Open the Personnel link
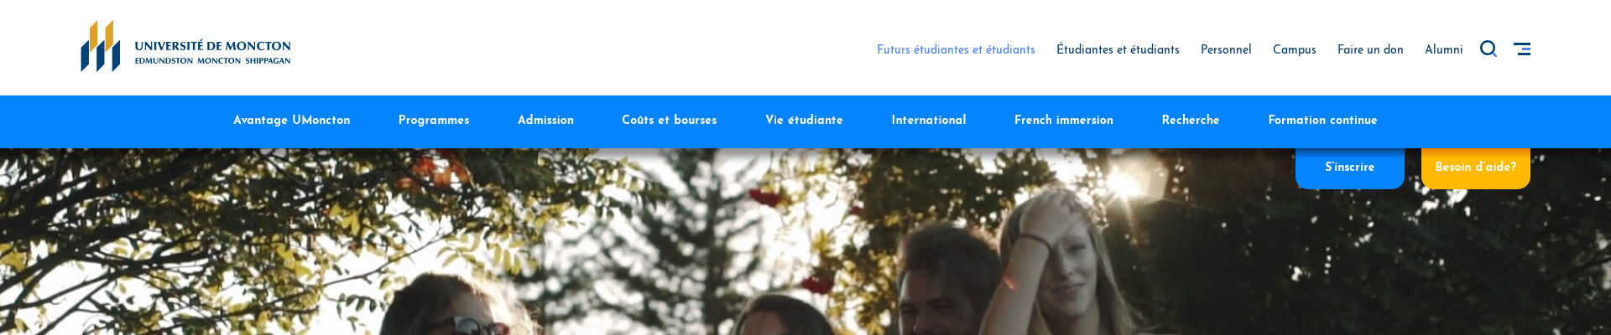Viewport: 1611px width, 335px height. [1226, 49]
